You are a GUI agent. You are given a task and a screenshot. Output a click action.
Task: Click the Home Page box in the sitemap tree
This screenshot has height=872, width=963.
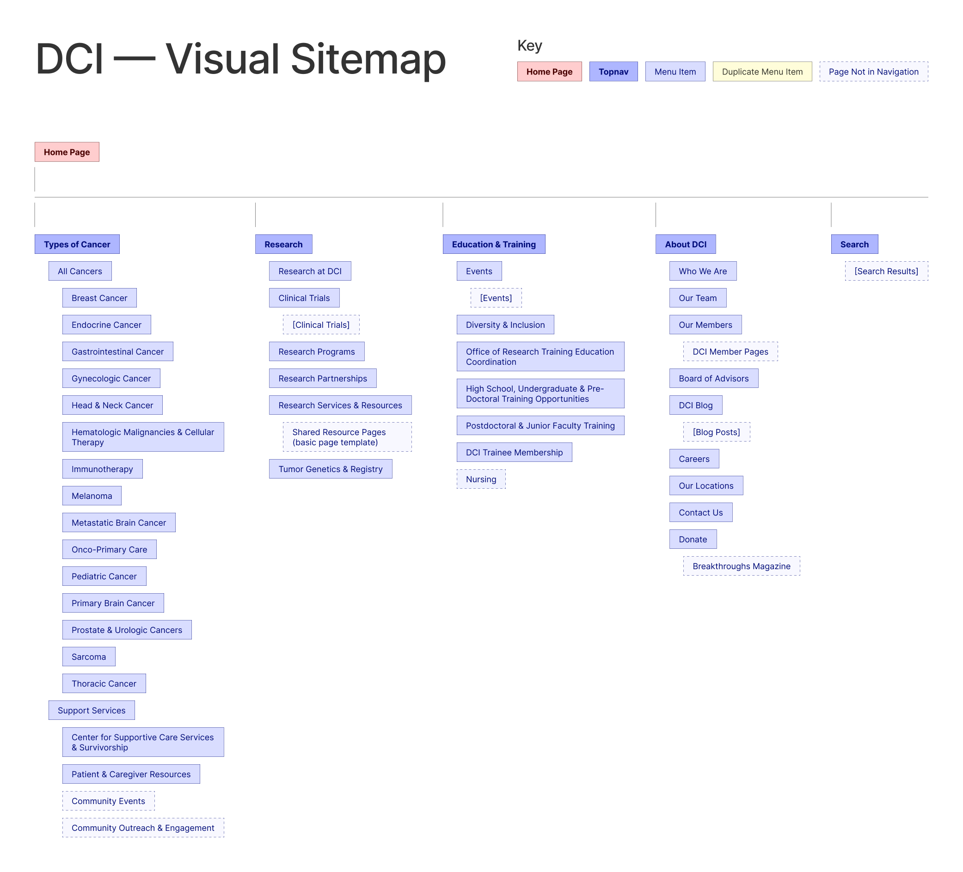[67, 152]
